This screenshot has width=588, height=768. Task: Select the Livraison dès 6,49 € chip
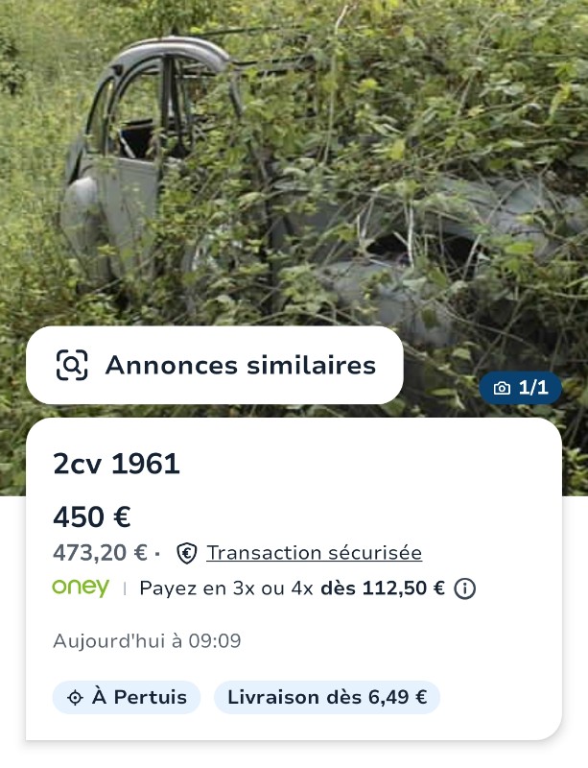(327, 697)
